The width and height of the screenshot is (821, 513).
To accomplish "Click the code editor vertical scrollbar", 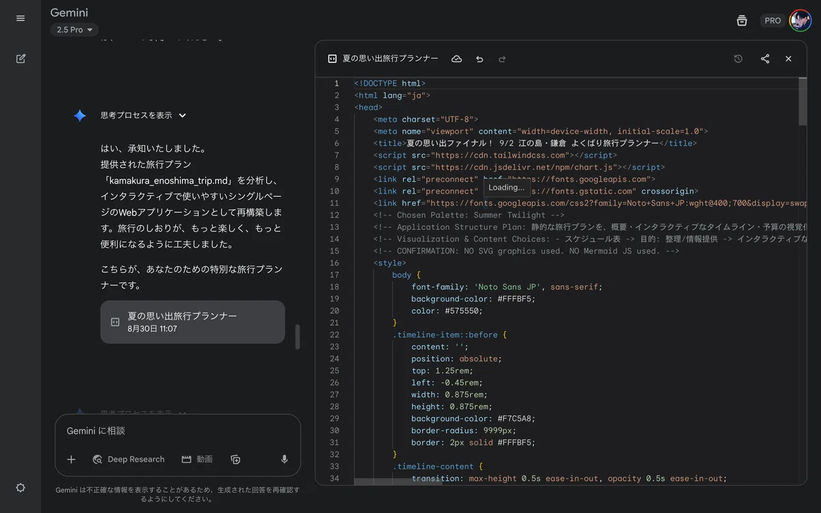I will click(x=803, y=102).
